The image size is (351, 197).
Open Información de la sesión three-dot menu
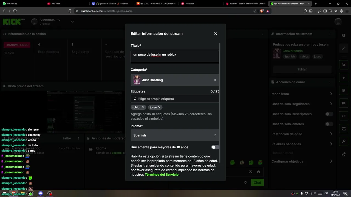pyautogui.click(x=263, y=34)
